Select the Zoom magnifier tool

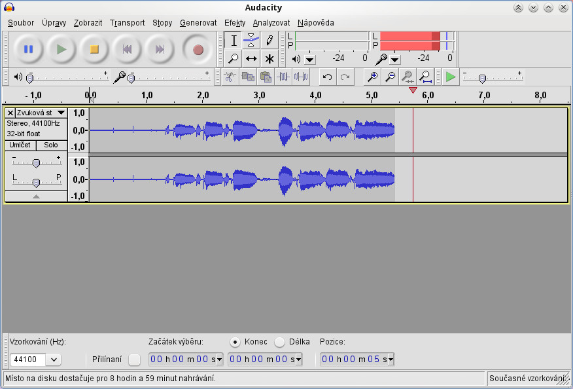(233, 58)
